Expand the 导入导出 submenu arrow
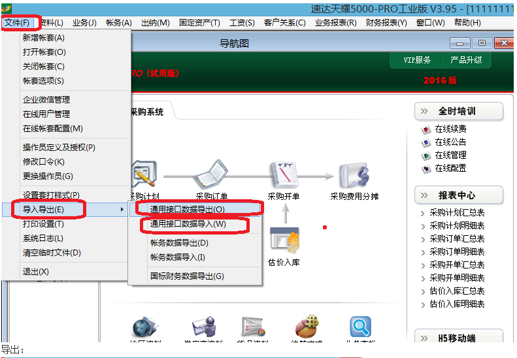The width and height of the screenshot is (517, 358). pos(122,209)
